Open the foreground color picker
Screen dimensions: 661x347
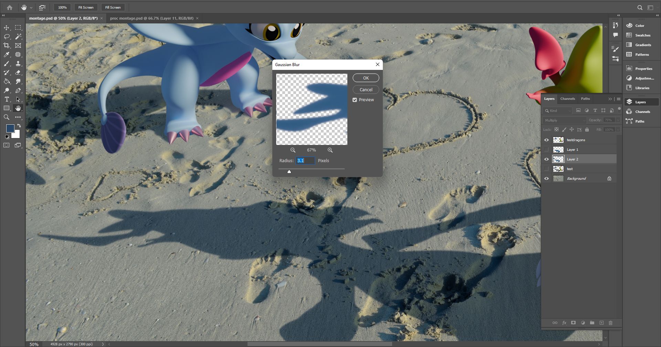10,128
